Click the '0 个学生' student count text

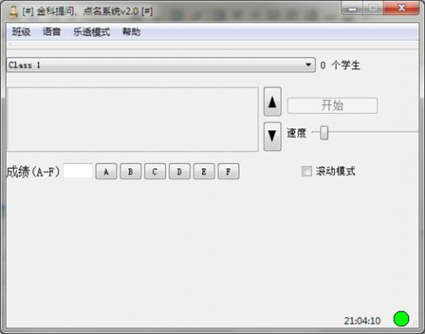click(340, 65)
